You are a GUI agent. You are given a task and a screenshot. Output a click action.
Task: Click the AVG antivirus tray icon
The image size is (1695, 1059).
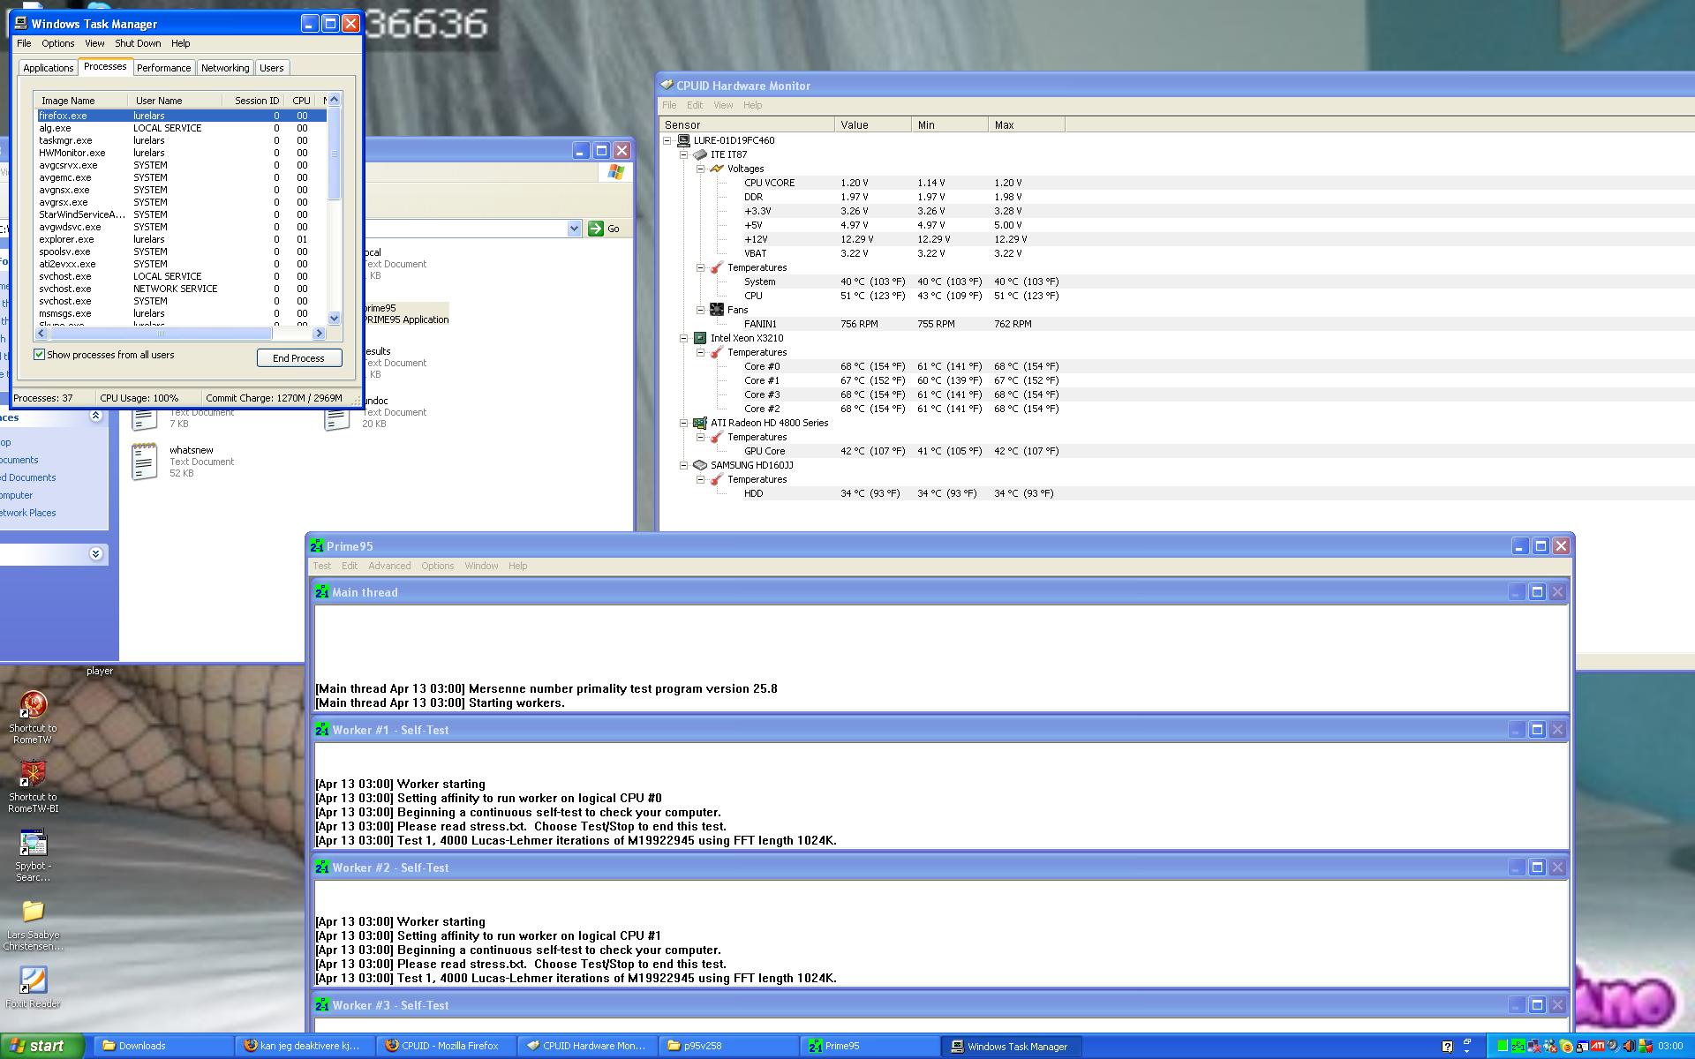(1646, 1047)
